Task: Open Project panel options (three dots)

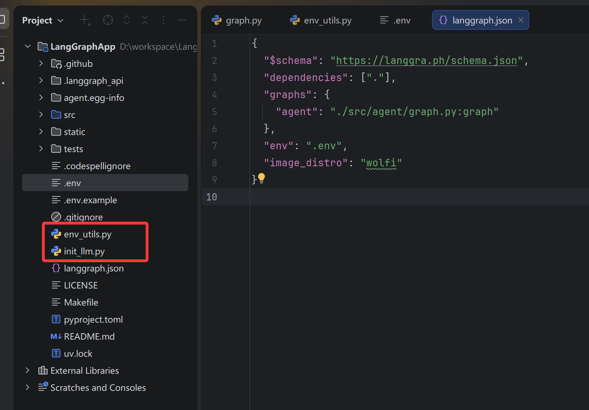Action: 163,20
